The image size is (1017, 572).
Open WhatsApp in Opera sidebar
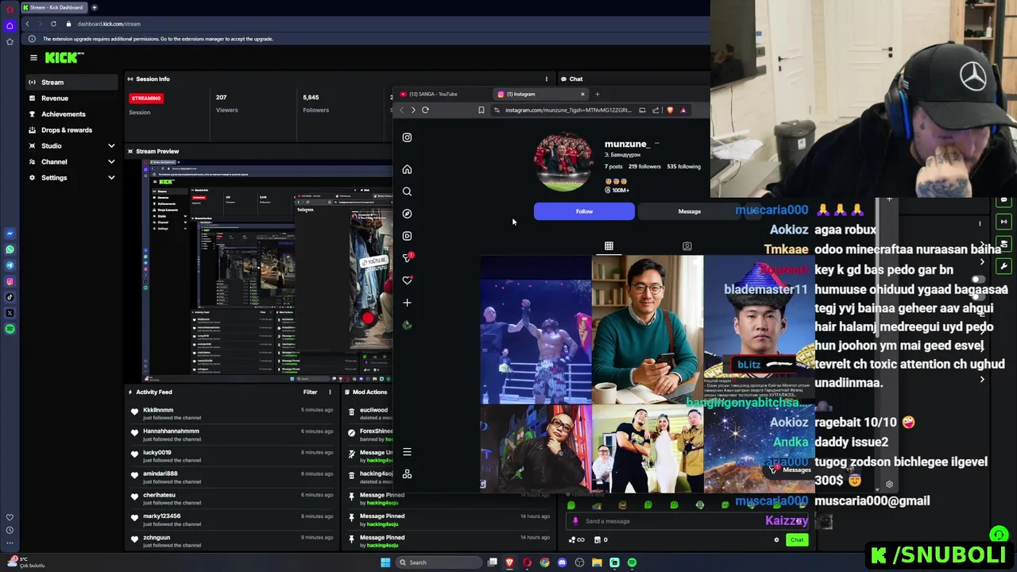point(10,249)
